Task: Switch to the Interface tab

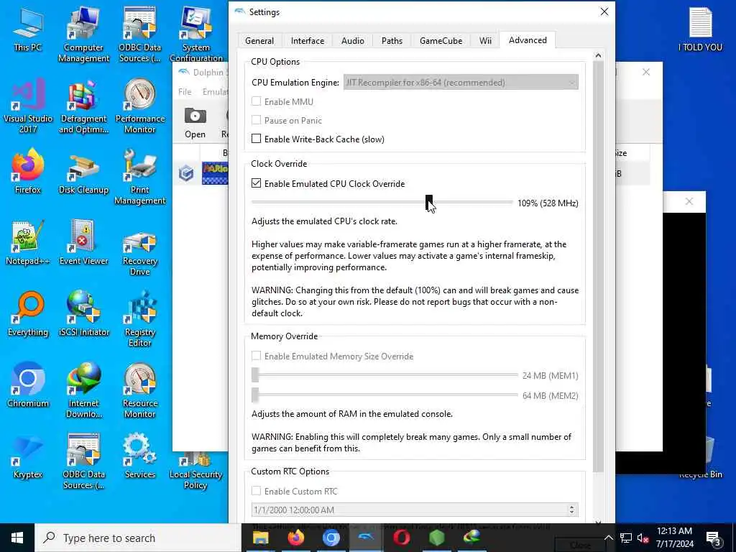Action: click(308, 41)
